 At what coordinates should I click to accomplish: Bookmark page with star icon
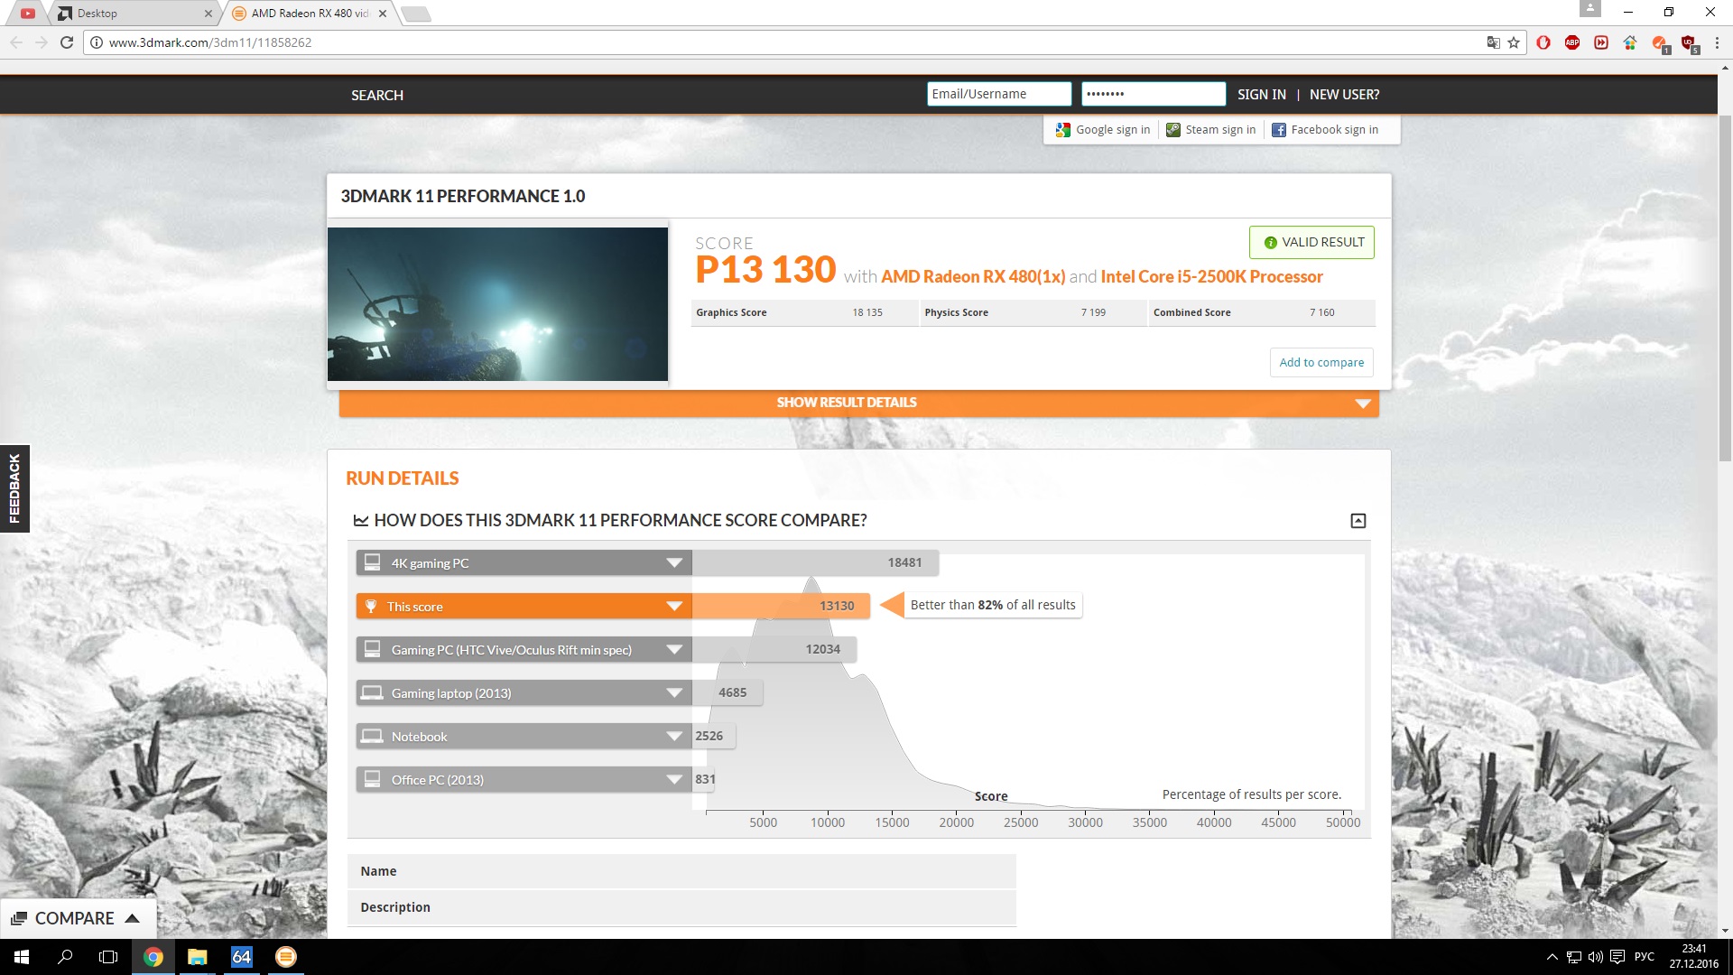(1514, 42)
